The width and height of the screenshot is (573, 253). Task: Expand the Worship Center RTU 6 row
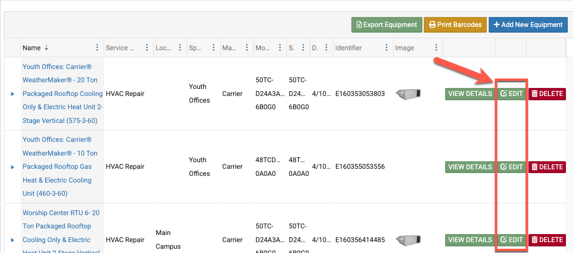pos(13,240)
